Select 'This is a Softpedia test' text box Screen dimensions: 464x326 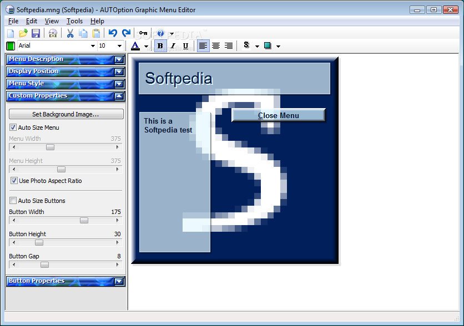tap(175, 182)
